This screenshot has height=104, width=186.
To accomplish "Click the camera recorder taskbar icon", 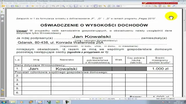I will (x=67, y=102).
